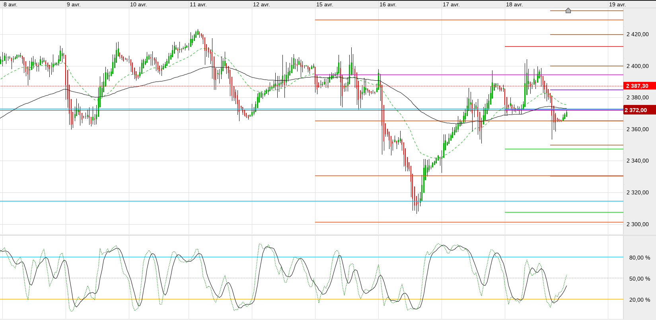Screen dimensions: 656x320
Task: Click the 19 avr. date label
Action: 617,4
